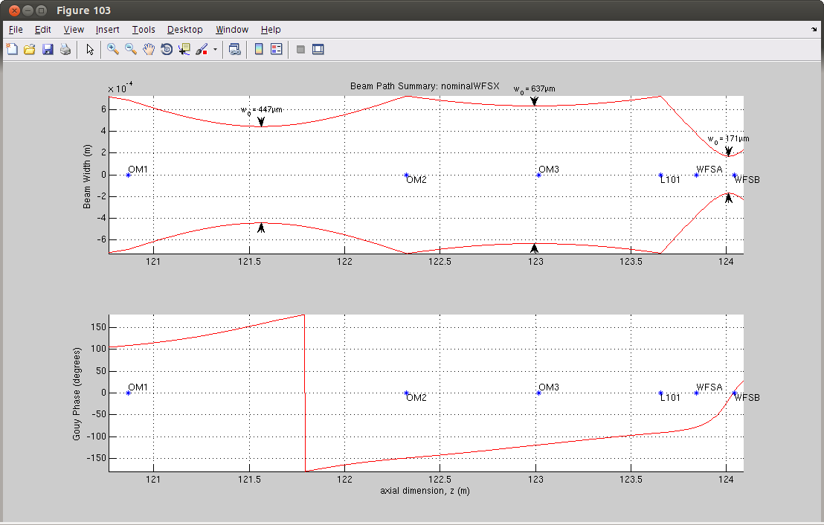Click the WFSB label in the Beam Width plot
The image size is (824, 525).
click(x=747, y=180)
